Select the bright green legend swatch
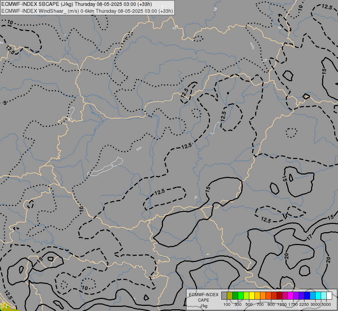The height and width of the screenshot is (311, 338). pos(241,296)
